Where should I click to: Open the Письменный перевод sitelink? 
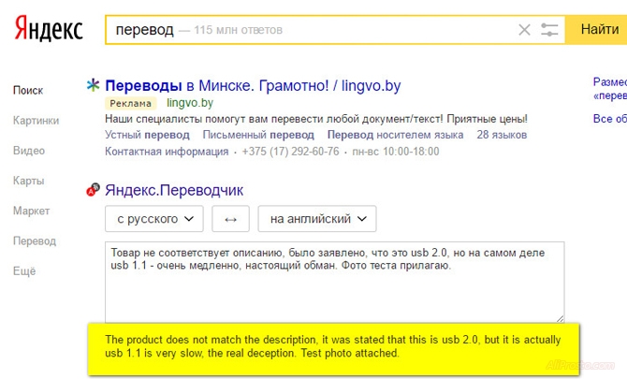click(258, 135)
